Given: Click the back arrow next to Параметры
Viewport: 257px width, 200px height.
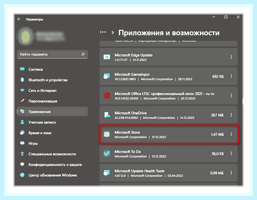Looking at the screenshot, I should pos(19,19).
